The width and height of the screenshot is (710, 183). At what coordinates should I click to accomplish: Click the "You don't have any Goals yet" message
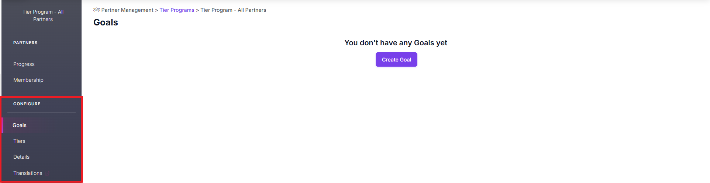(x=396, y=43)
